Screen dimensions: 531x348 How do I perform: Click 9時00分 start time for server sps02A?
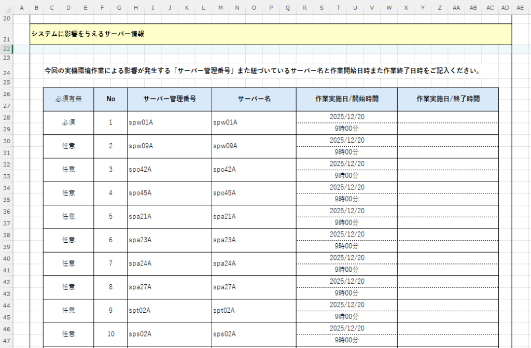coord(346,340)
